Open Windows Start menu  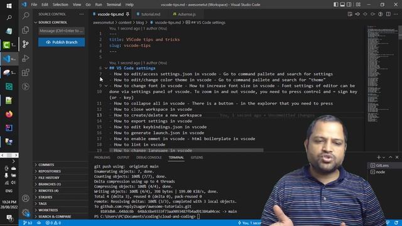click(x=9, y=6)
